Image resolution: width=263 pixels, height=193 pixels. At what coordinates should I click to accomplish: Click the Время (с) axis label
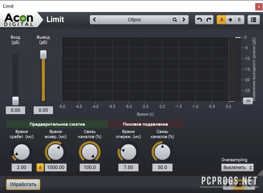click(x=145, y=114)
